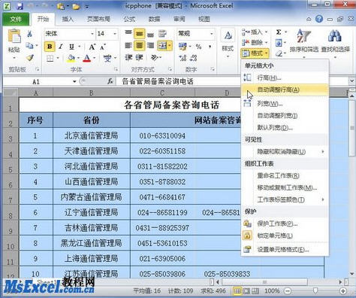Decrease font size with the small A icon
This screenshot has width=356, height=298.
point(103,47)
